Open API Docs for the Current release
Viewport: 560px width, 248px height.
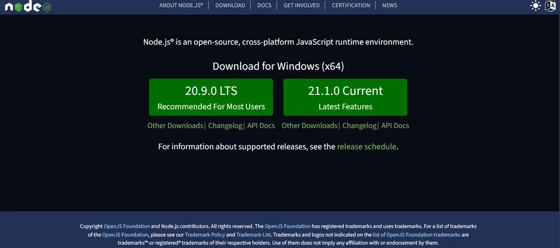coord(395,126)
